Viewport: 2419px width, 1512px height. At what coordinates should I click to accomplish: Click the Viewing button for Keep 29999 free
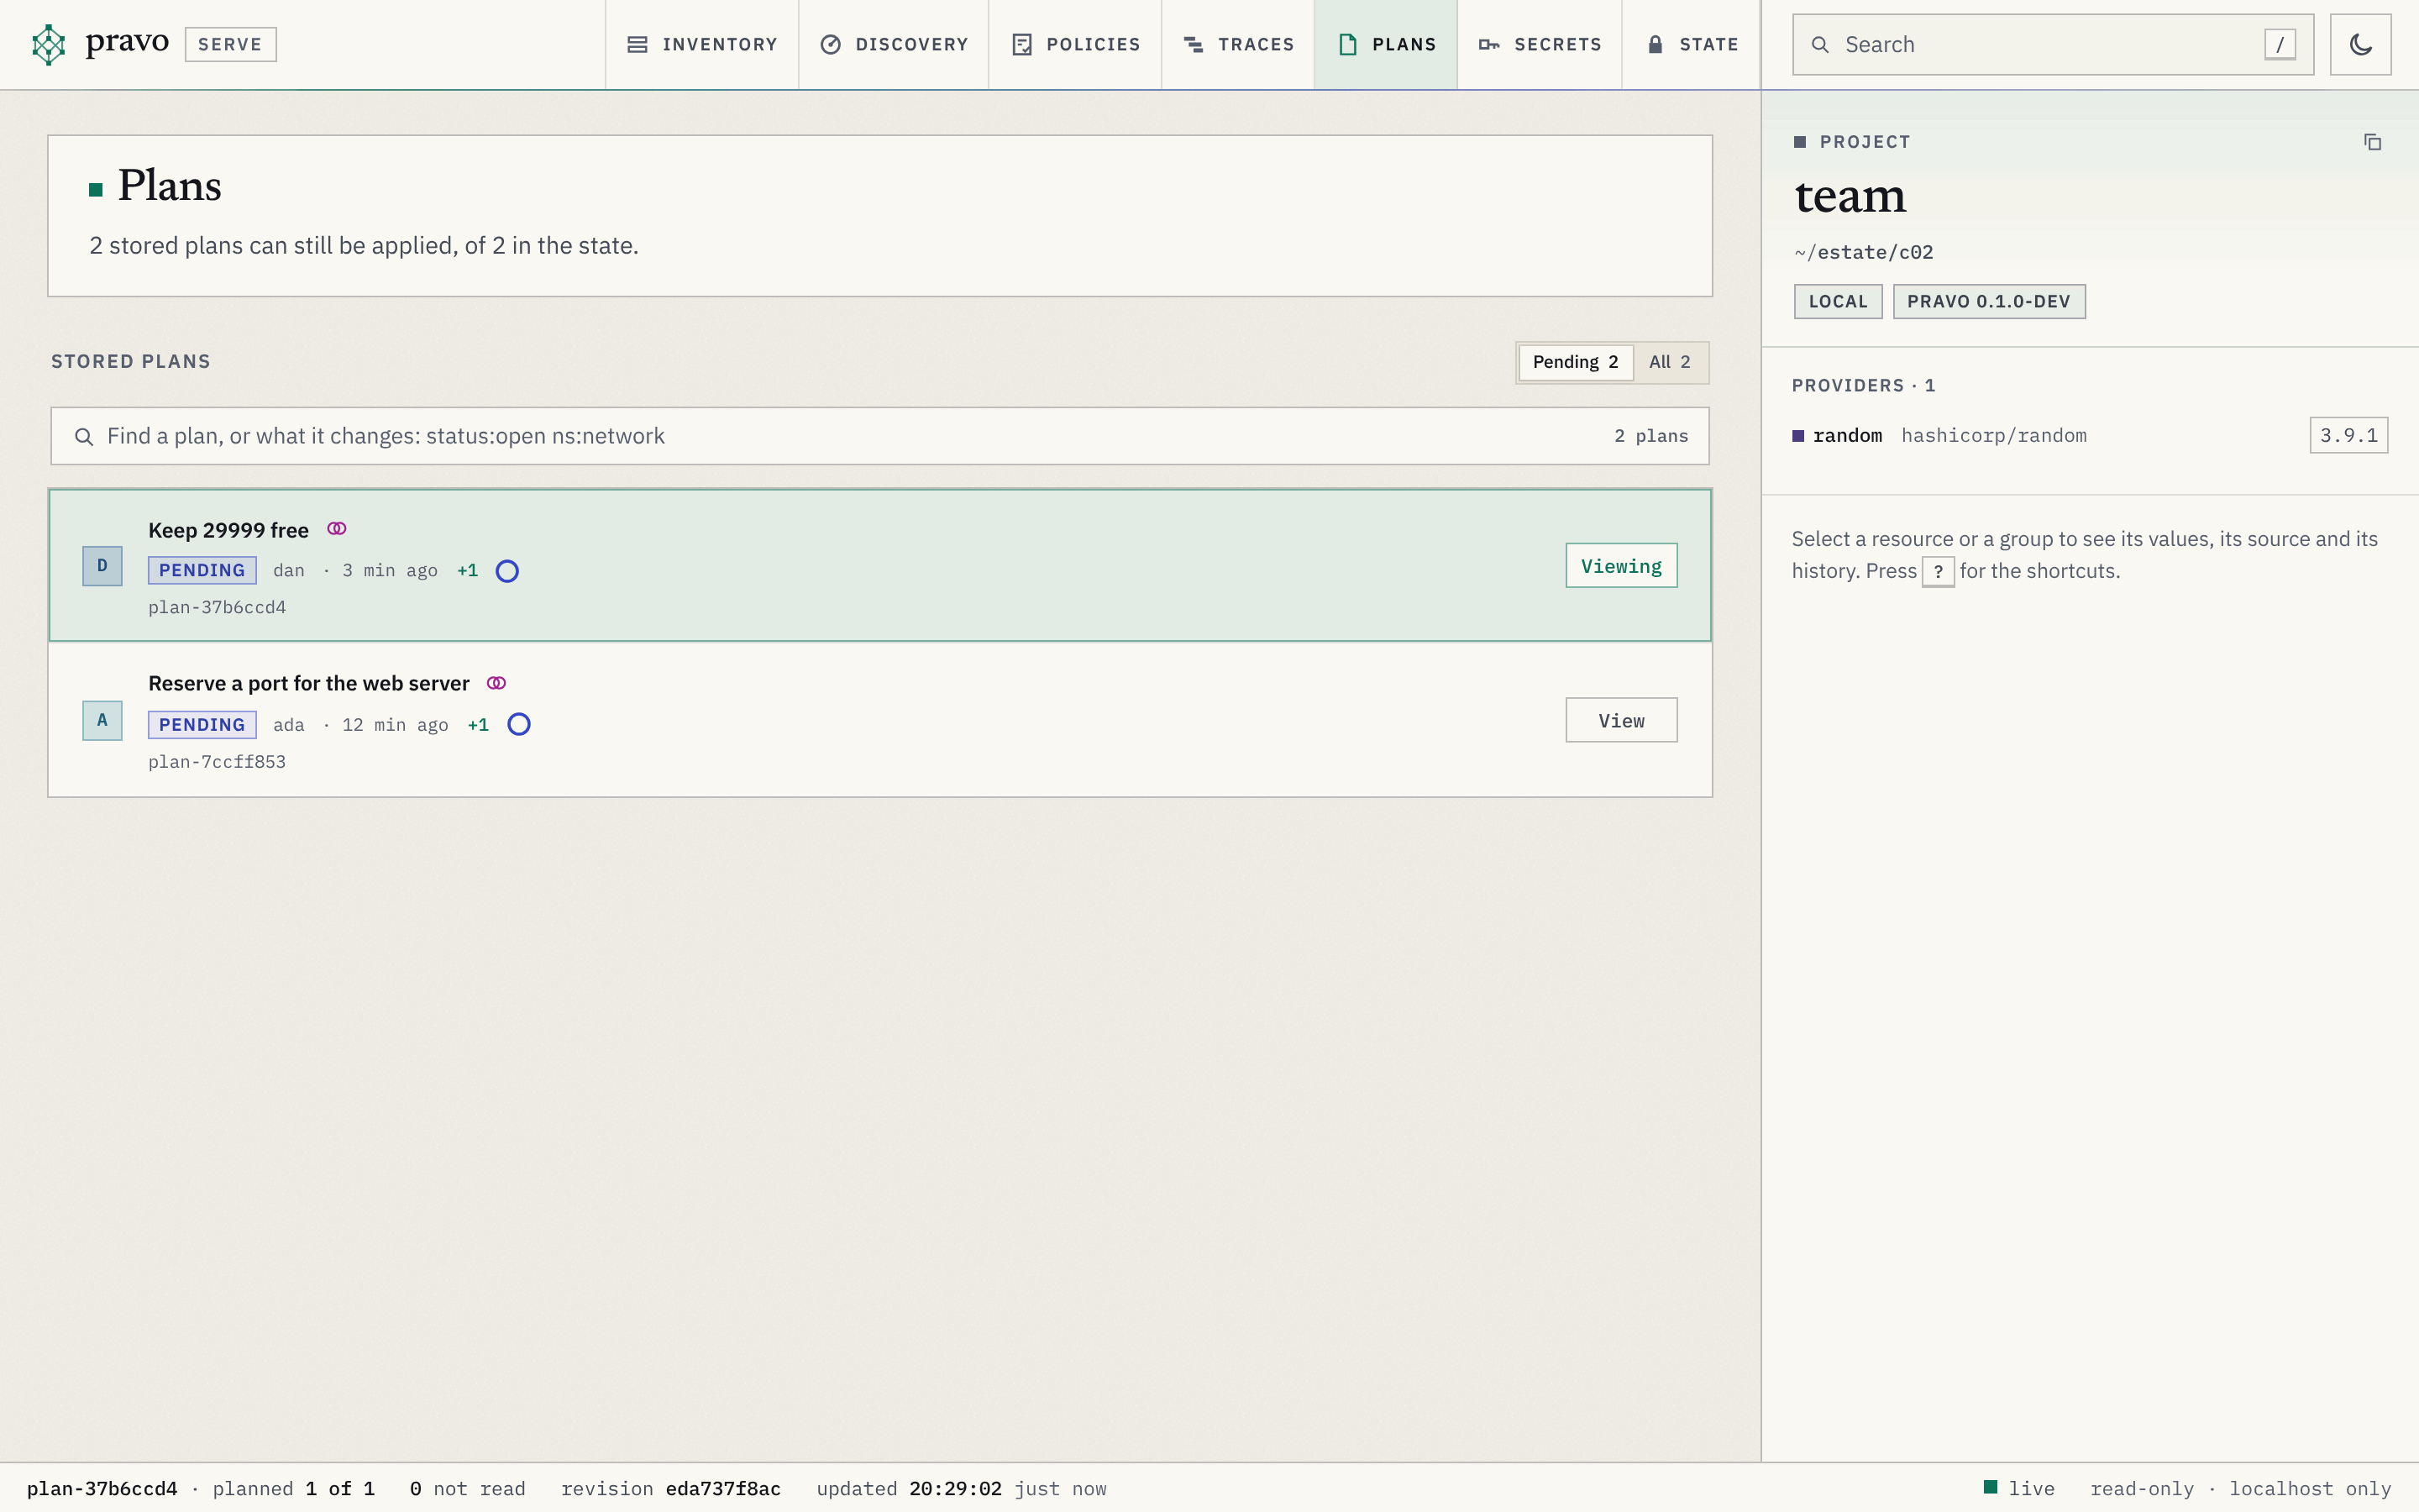1621,566
